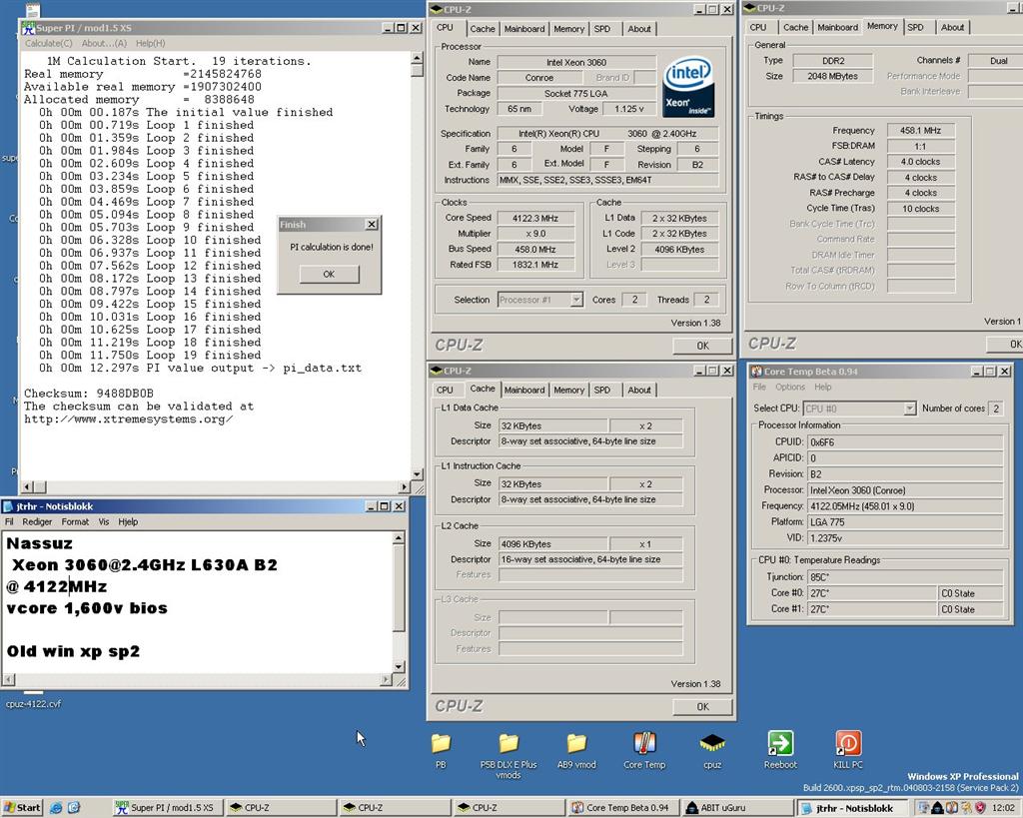Click OK in the CPU-Z Cache window

[x=702, y=706]
